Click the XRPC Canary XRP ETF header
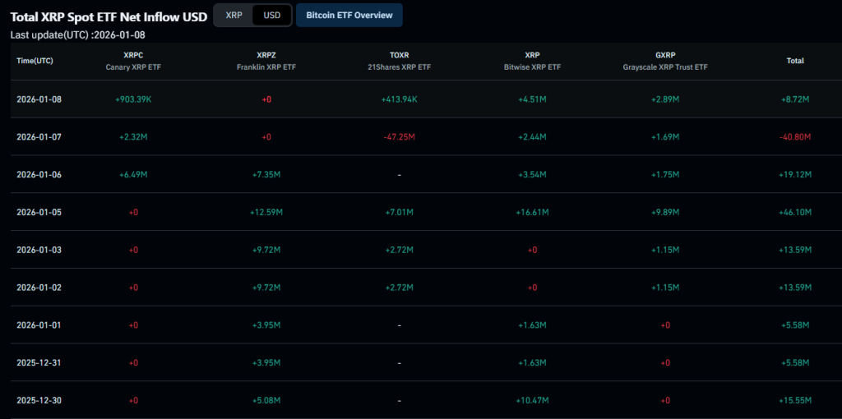The height and width of the screenshot is (419, 842). pos(133,61)
